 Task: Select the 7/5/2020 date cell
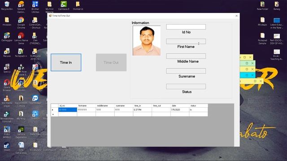coord(180,110)
